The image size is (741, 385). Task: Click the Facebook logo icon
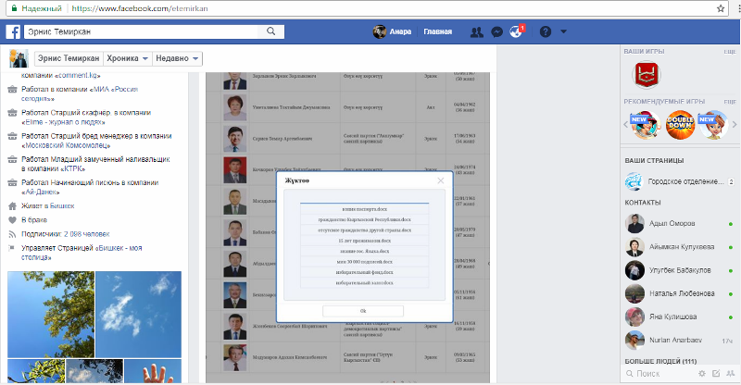[x=14, y=31]
